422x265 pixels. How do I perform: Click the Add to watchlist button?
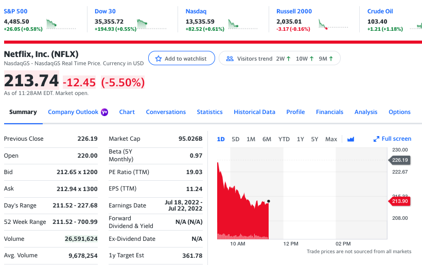182,58
